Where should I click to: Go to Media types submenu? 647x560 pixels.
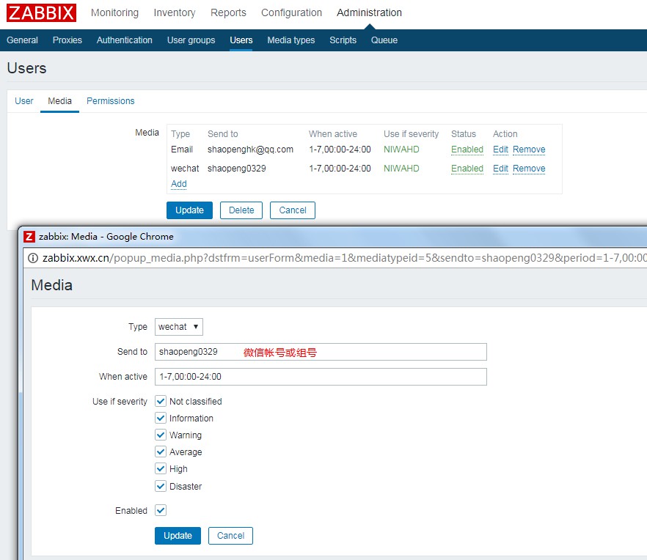(290, 40)
